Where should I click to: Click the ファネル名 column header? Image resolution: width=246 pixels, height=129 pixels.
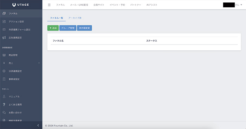(58, 41)
